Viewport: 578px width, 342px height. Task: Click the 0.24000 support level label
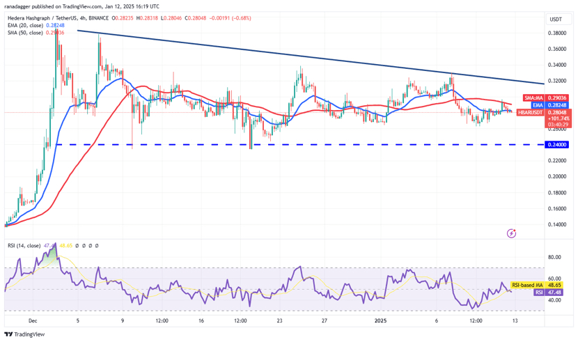(x=556, y=145)
